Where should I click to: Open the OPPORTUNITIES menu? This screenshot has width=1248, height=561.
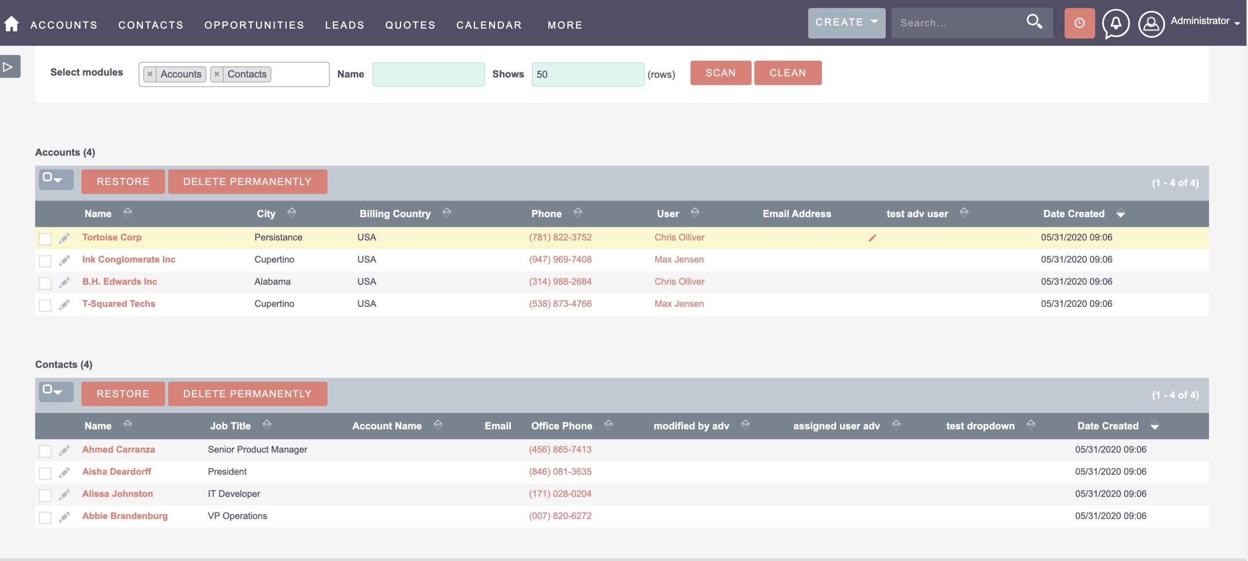(254, 25)
